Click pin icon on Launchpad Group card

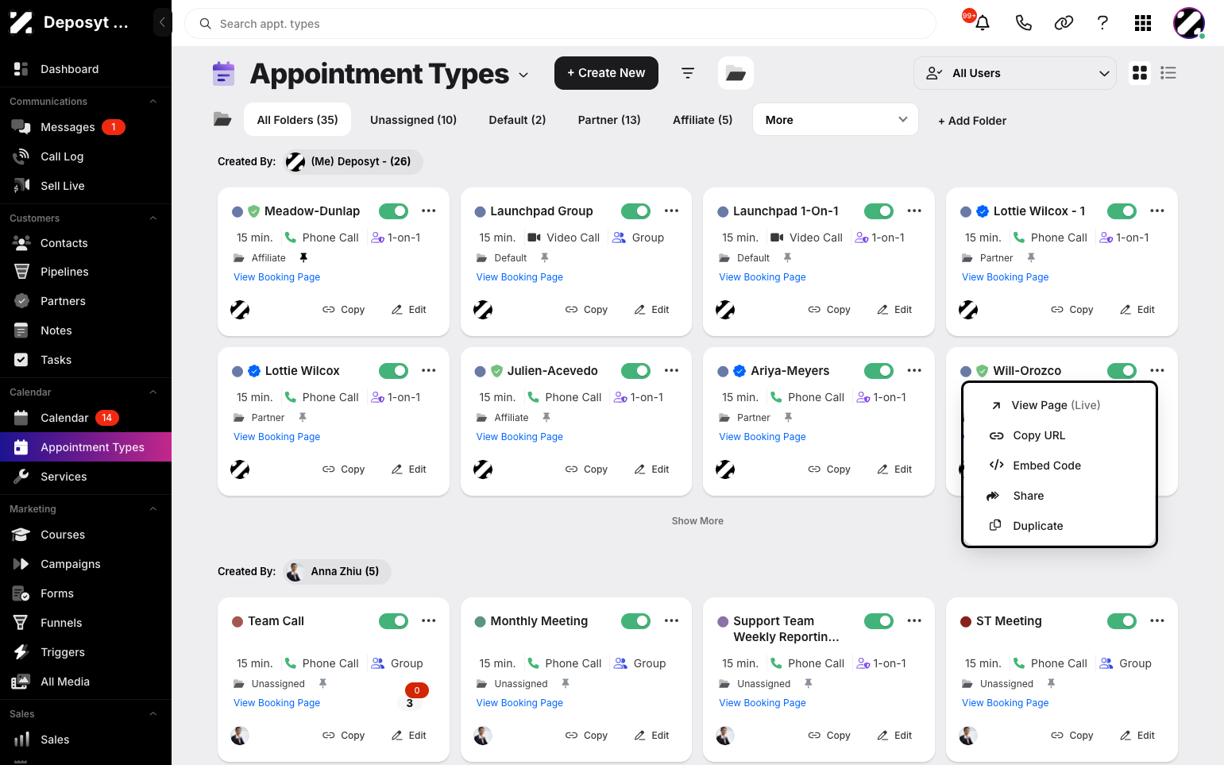[545, 257]
